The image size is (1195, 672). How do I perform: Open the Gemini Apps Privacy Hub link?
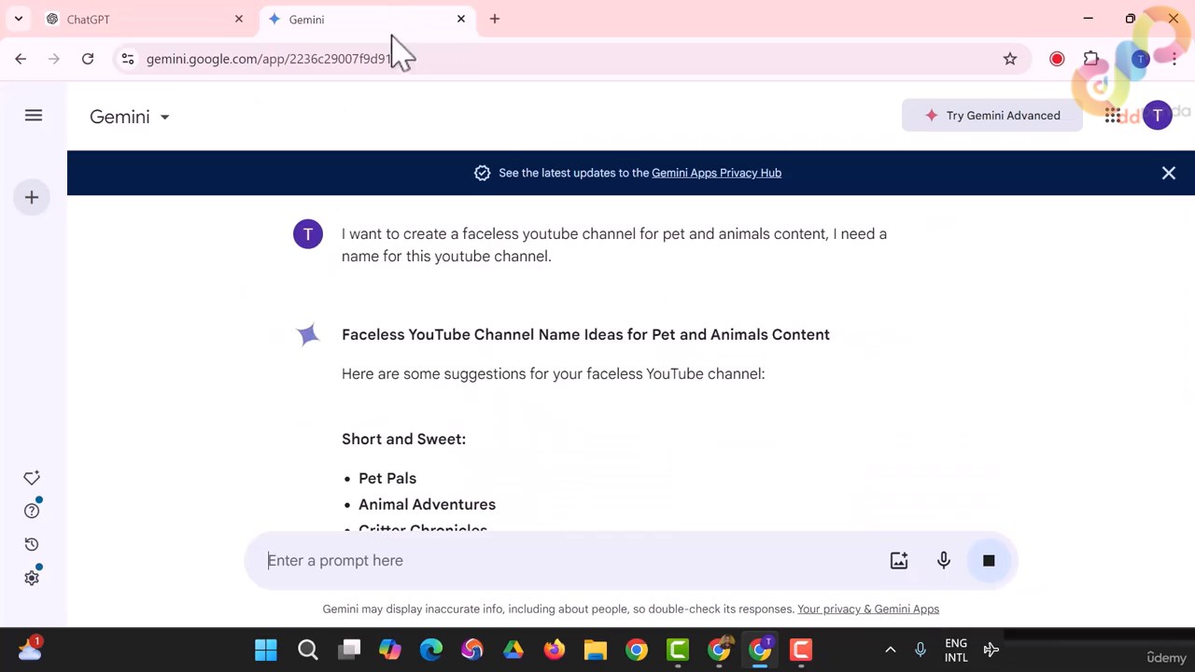(x=716, y=173)
